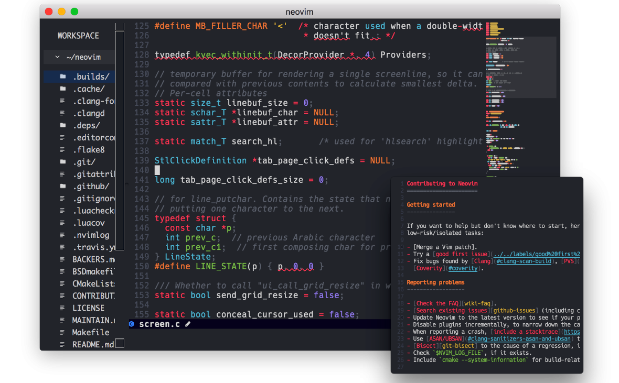
Task: Click the .git/ folder icon
Action: point(63,162)
